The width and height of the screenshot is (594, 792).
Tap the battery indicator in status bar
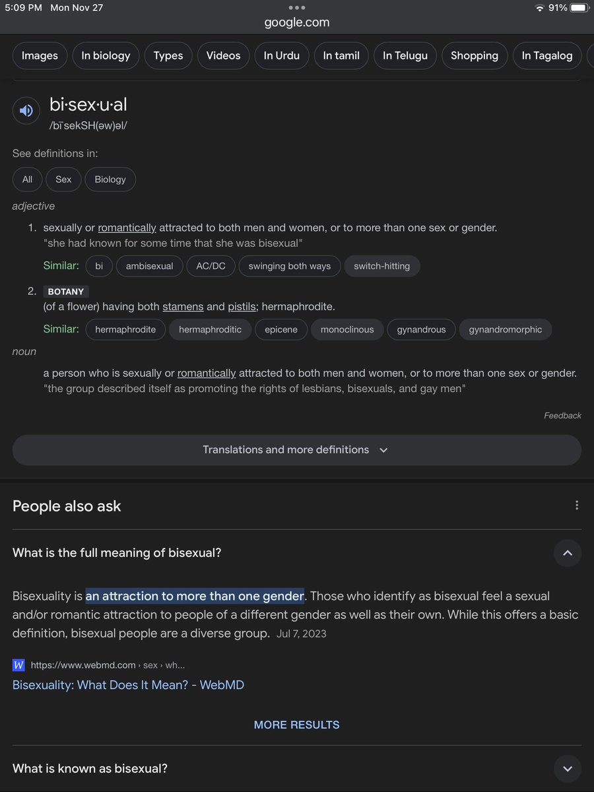click(578, 8)
